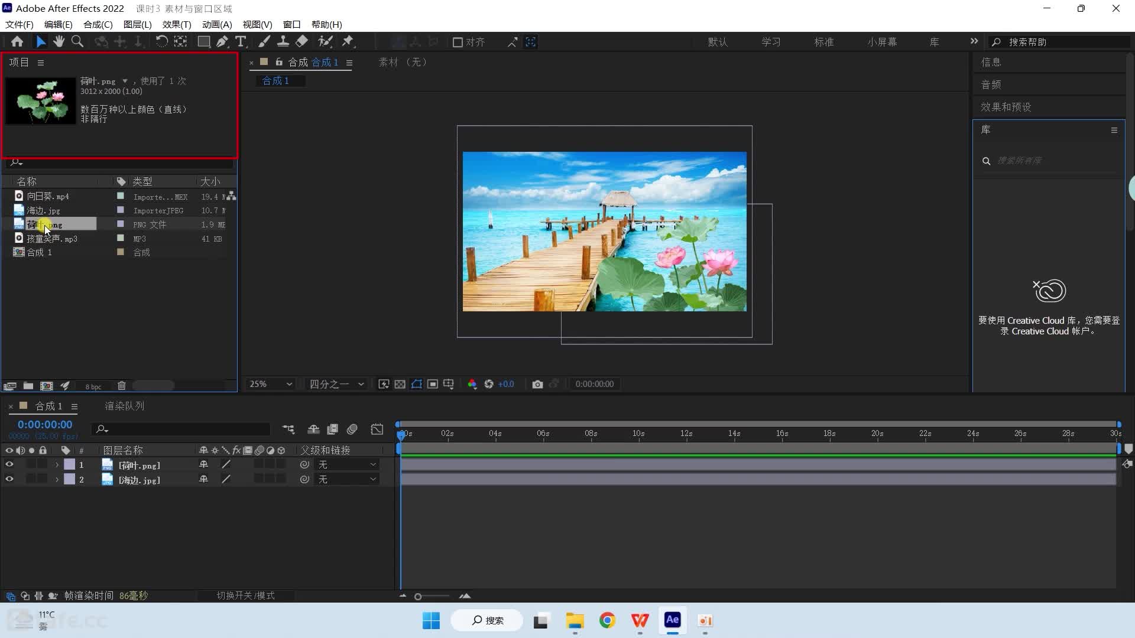Expand the 荷叶.png layer properties
Screen dimensions: 1135x638
tap(57, 465)
